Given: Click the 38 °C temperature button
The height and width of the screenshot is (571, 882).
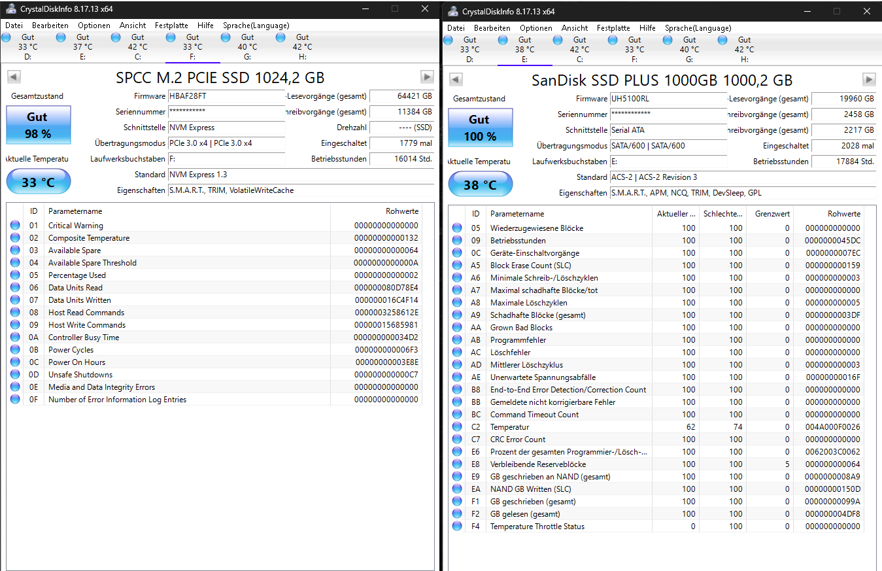Looking at the screenshot, I should (x=480, y=184).
